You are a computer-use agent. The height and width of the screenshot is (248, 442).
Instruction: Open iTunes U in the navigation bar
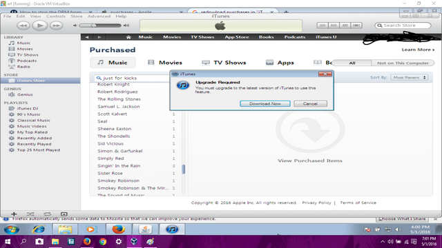coord(326,37)
